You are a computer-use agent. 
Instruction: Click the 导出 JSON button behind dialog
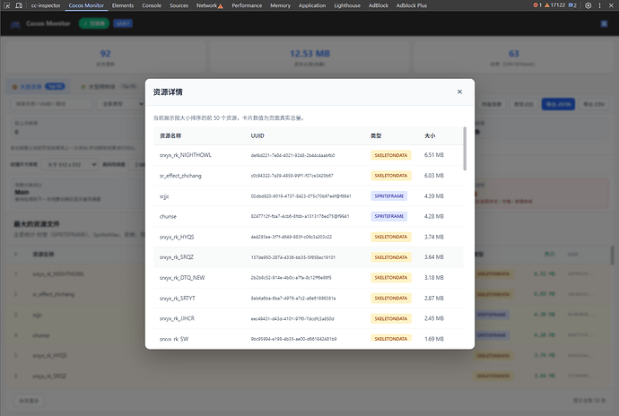[558, 104]
